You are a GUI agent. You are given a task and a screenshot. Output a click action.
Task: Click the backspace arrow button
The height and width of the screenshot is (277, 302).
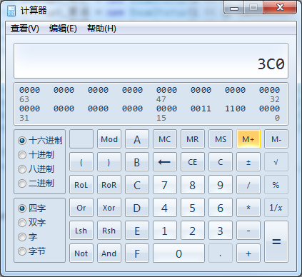click(x=165, y=162)
